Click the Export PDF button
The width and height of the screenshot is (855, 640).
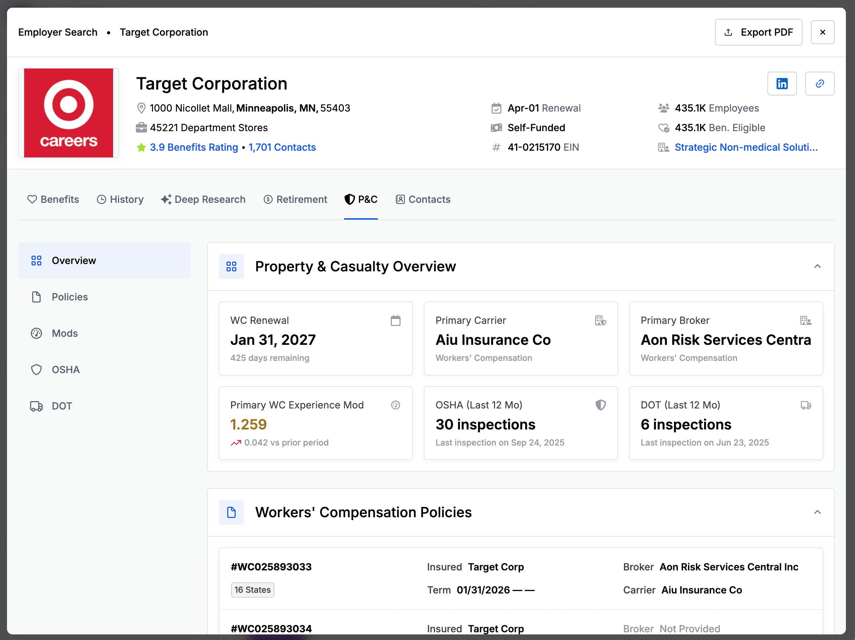tap(758, 32)
